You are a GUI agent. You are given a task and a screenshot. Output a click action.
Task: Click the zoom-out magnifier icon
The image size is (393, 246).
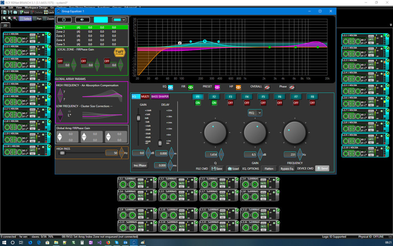click(x=10, y=18)
